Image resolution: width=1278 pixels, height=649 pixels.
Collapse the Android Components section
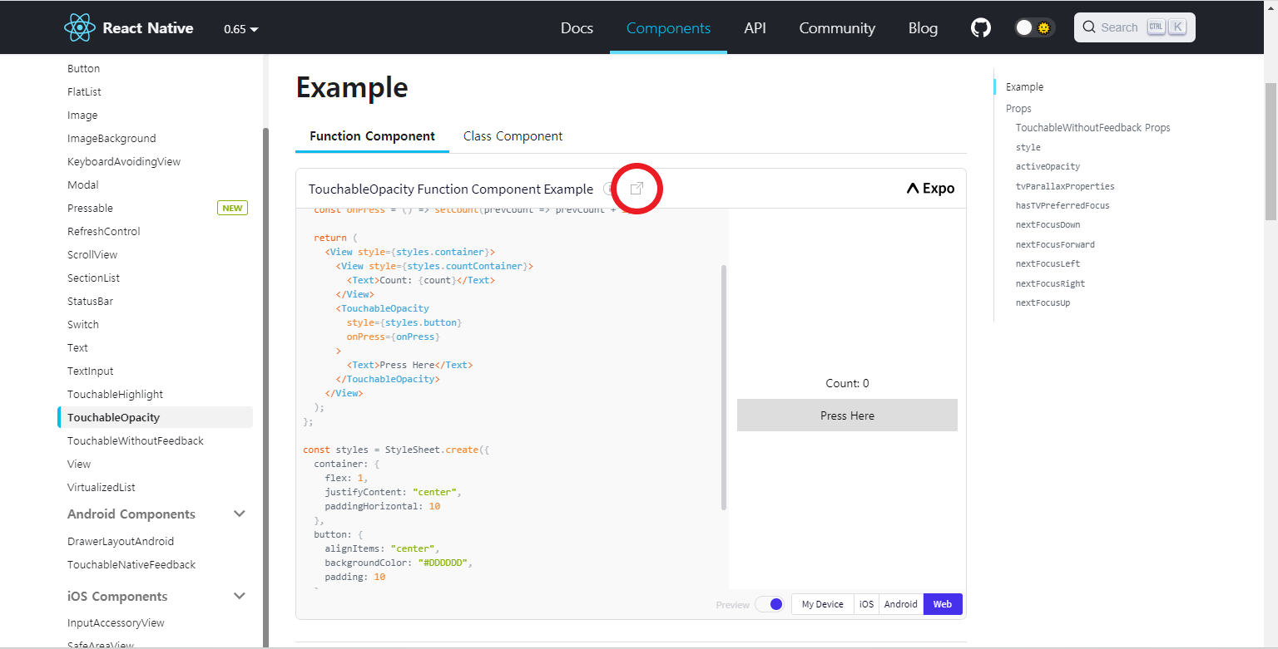pos(240,514)
